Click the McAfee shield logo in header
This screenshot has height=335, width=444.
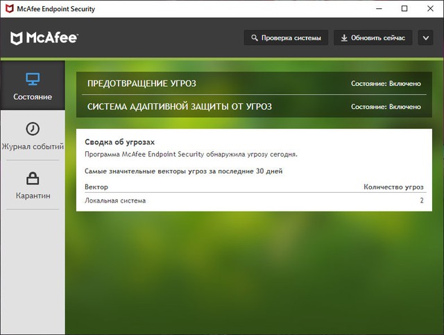tap(17, 38)
